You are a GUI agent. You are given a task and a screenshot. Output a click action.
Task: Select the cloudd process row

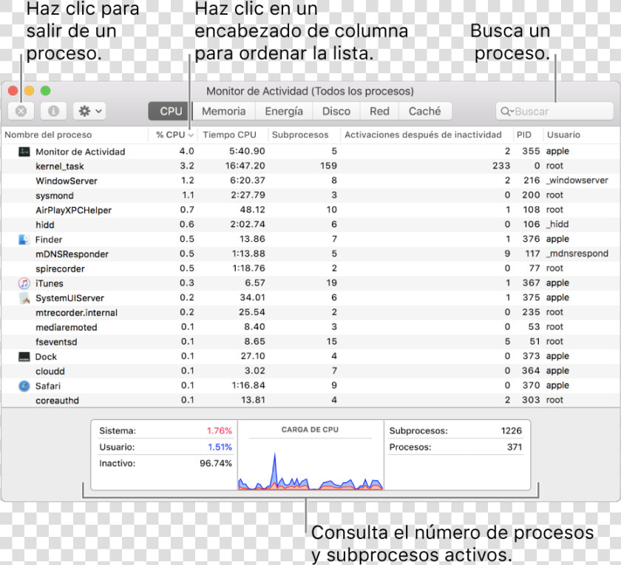(310, 371)
